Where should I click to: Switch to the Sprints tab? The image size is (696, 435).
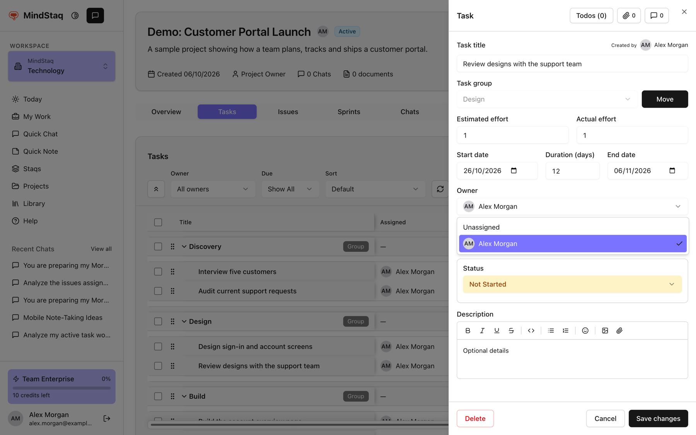coord(349,112)
